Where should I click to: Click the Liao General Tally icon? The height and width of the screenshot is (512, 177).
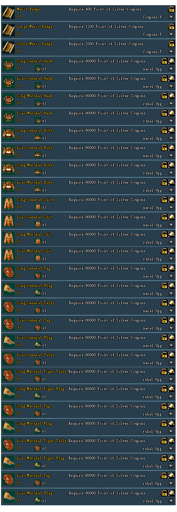[8, 358]
